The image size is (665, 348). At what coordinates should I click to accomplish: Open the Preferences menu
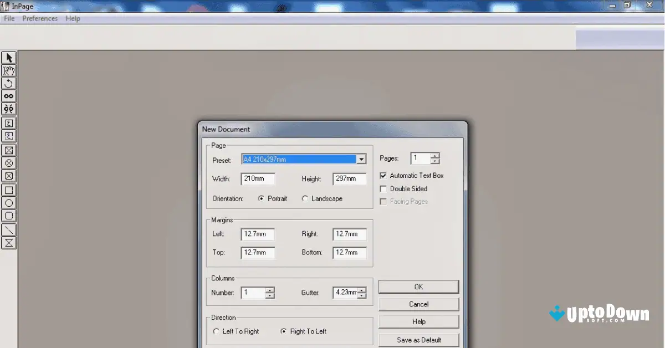point(39,18)
